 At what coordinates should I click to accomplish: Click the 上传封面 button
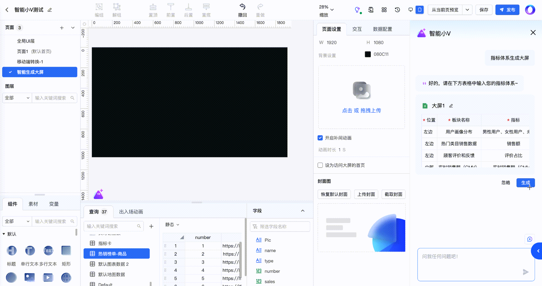click(x=366, y=194)
